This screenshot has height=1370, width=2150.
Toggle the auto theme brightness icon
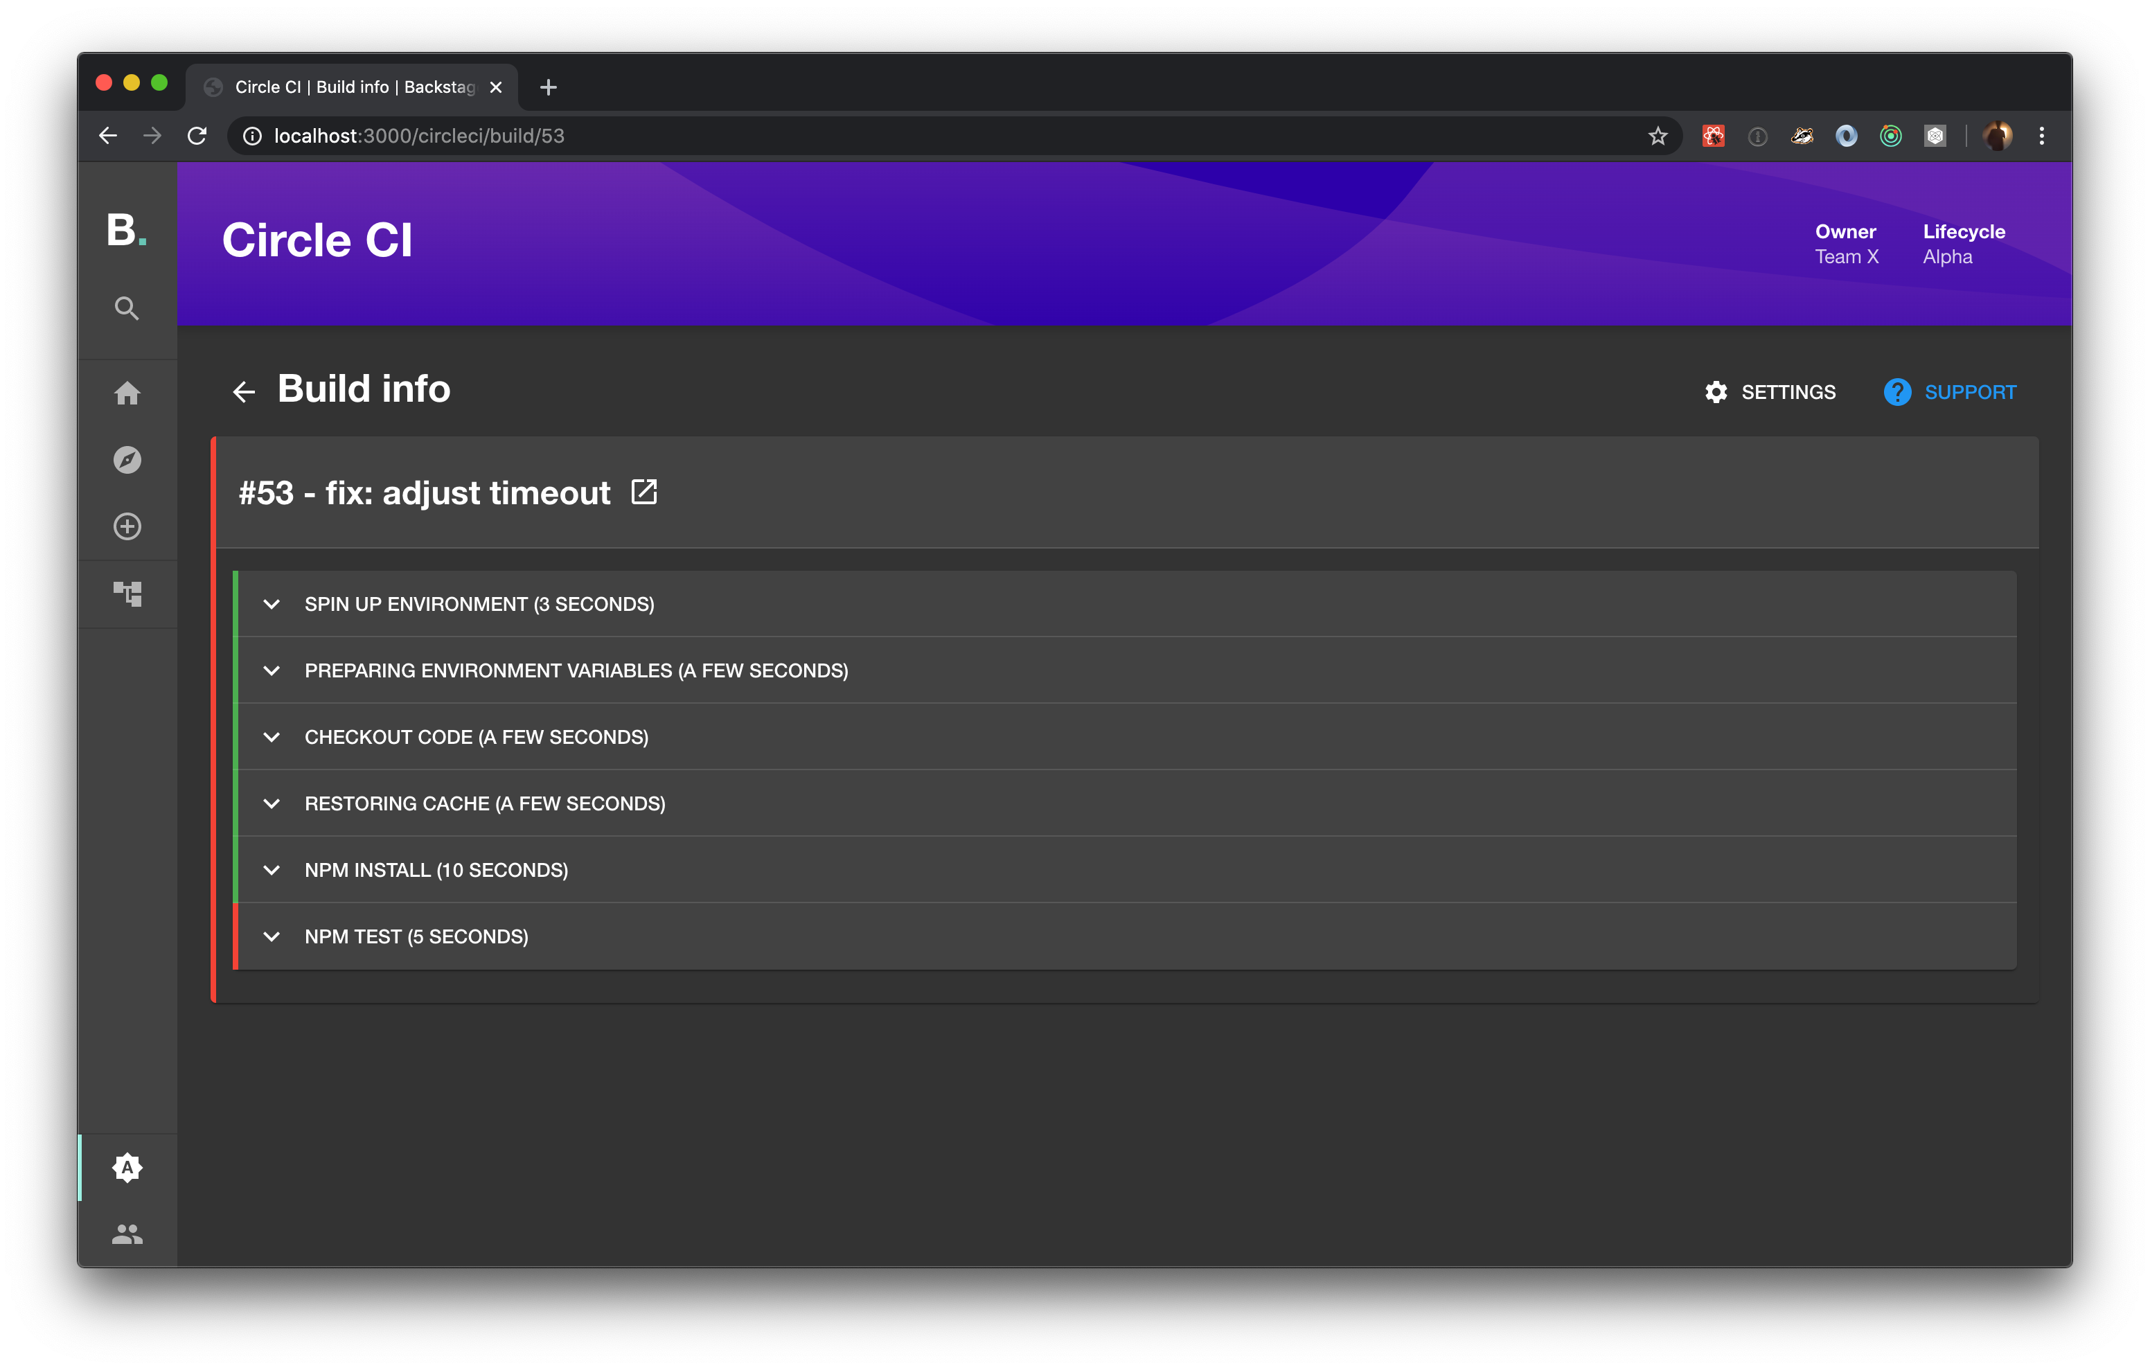127,1167
